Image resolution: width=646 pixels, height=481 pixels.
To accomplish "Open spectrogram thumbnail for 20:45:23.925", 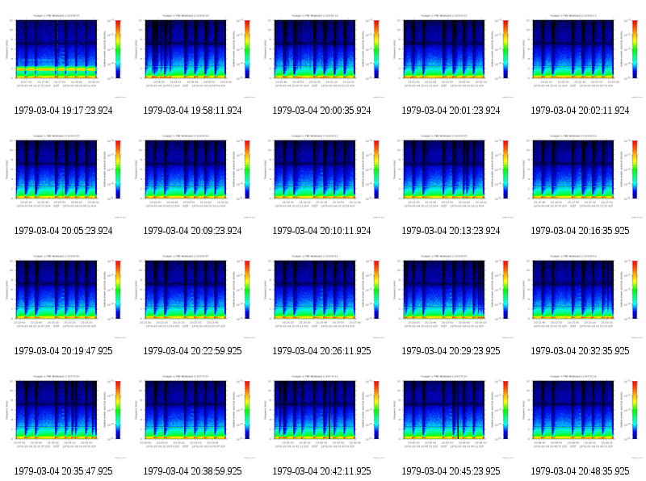I will click(452, 416).
